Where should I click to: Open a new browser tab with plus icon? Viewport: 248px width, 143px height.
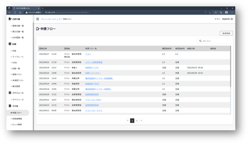click(43, 8)
